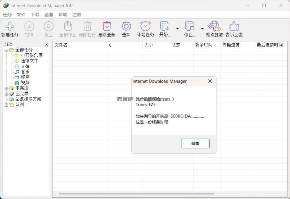Open dropdown arrow next to 开始 queue
This screenshot has width=290, height=199.
[177, 28]
